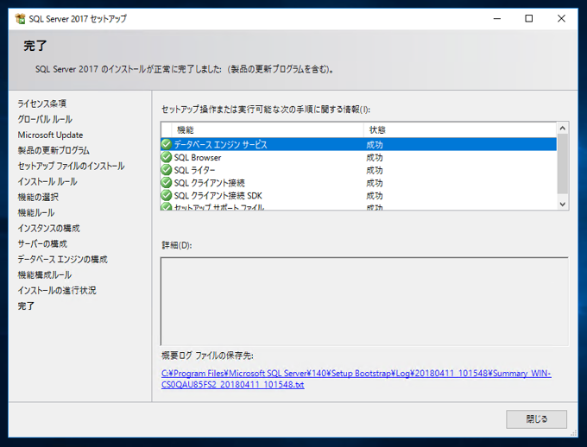This screenshot has width=587, height=447.
Task: Close the setup window with X button
Action: 561,18
